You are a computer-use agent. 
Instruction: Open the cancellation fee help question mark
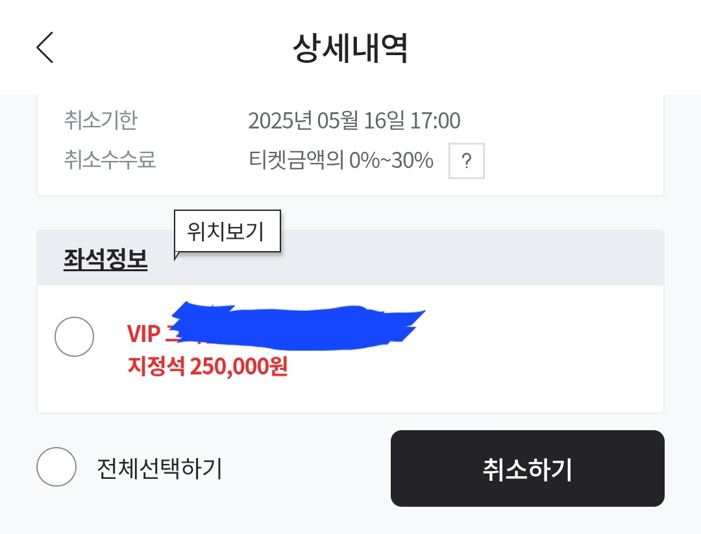(x=467, y=162)
